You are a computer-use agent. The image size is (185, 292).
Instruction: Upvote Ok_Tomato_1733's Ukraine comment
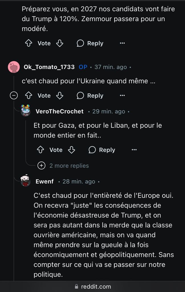point(29,96)
